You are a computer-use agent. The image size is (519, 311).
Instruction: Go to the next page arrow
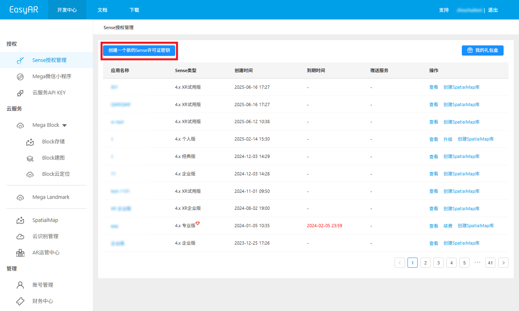(503, 263)
